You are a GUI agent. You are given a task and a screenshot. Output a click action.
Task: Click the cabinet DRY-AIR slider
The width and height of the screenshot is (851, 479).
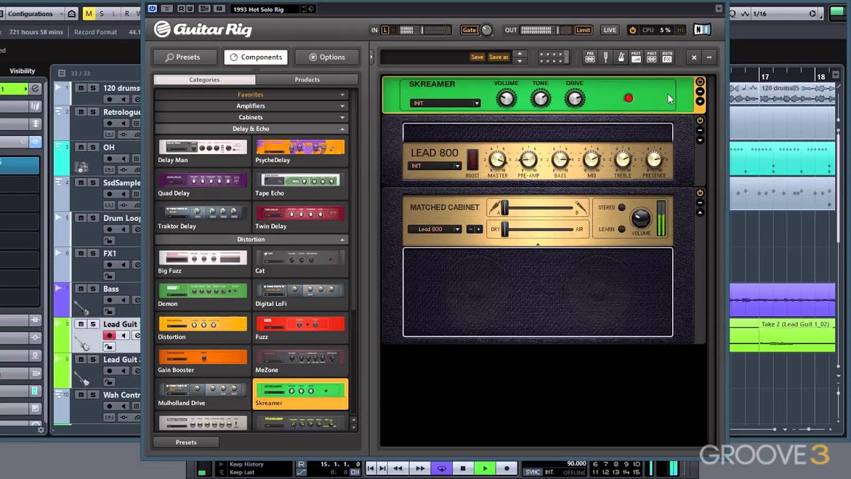pos(539,230)
